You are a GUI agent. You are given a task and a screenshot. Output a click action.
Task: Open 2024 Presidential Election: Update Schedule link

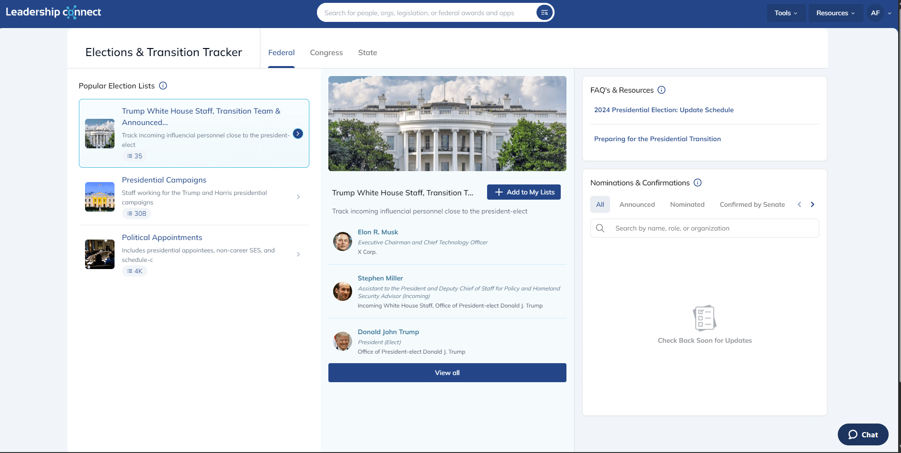pos(664,110)
